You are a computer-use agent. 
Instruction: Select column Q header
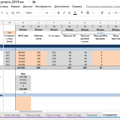[70, 23]
